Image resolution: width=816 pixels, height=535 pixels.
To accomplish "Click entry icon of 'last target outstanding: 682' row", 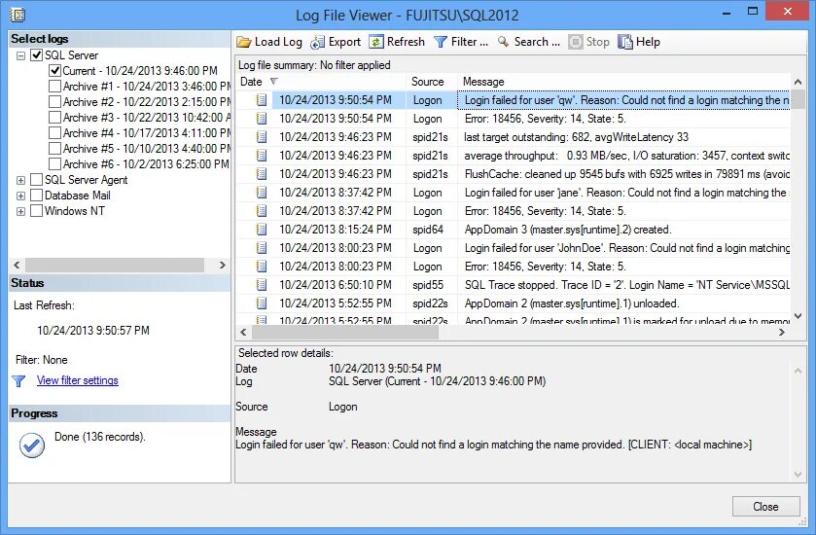I will click(x=262, y=137).
